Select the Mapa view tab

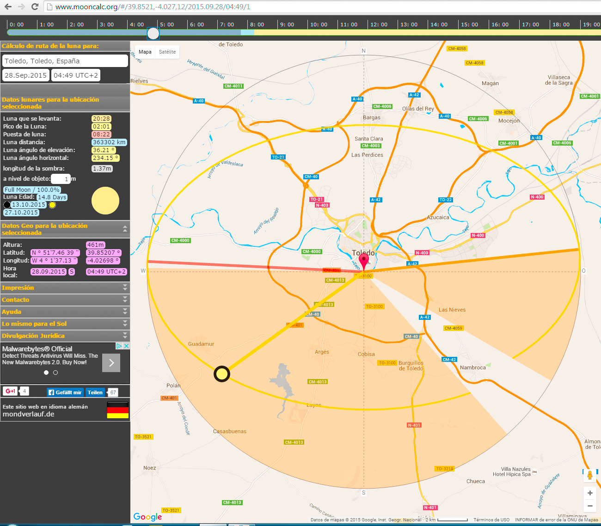point(145,52)
